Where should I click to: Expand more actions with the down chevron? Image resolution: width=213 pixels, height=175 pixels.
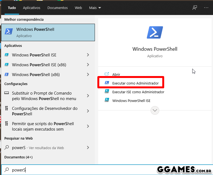point(155,110)
